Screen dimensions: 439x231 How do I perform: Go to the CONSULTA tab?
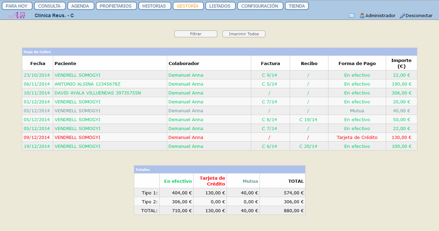(49, 6)
